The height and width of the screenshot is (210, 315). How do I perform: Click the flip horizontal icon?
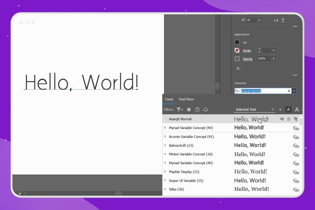276,21
